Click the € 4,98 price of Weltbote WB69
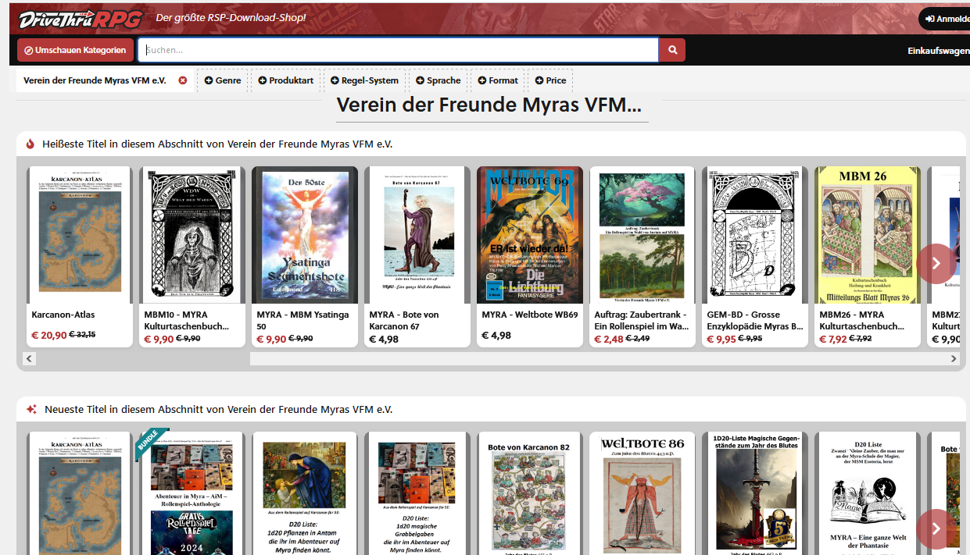The width and height of the screenshot is (970, 555). 496,335
